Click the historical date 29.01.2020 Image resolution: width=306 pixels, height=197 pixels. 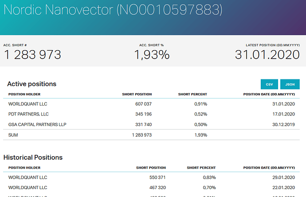283,177
